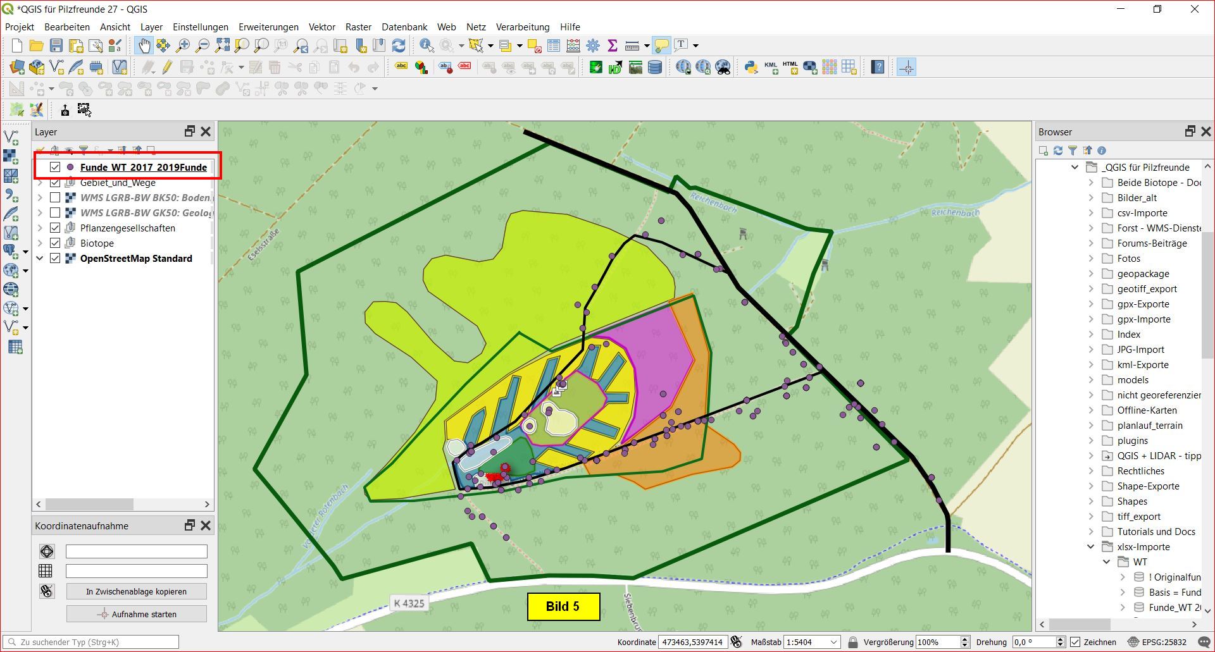Select the Pan Map hand tool
The image size is (1215, 652).
click(x=144, y=46)
